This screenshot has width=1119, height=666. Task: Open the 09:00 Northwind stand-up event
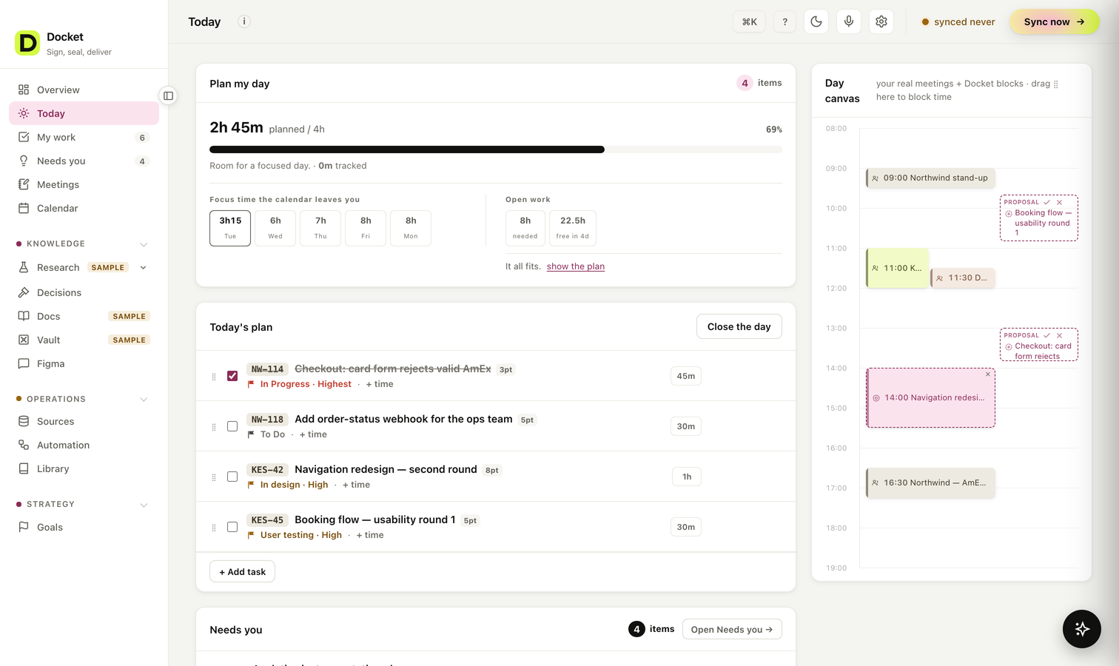point(931,178)
